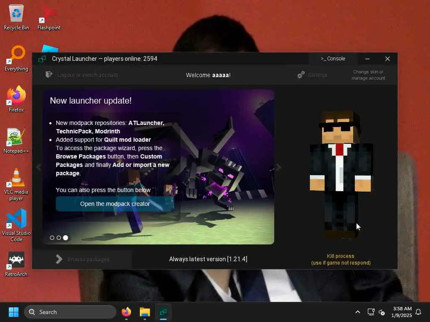This screenshot has height=322, width=430.
Task: Click the log out account icon
Action: [49, 75]
